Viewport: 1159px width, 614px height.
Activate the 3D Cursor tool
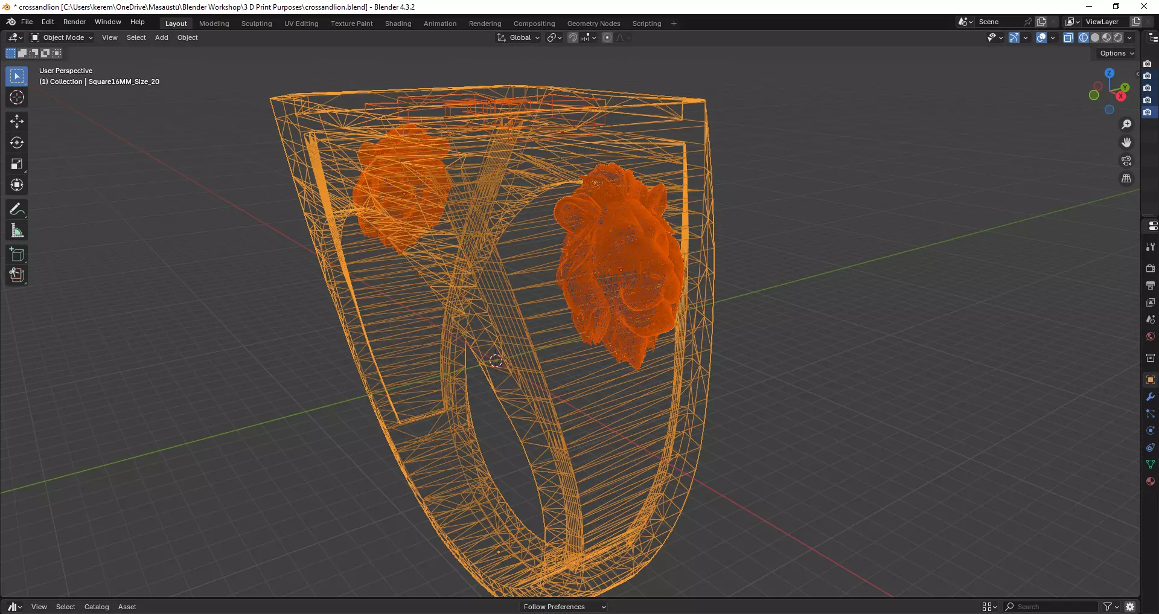pyautogui.click(x=17, y=97)
